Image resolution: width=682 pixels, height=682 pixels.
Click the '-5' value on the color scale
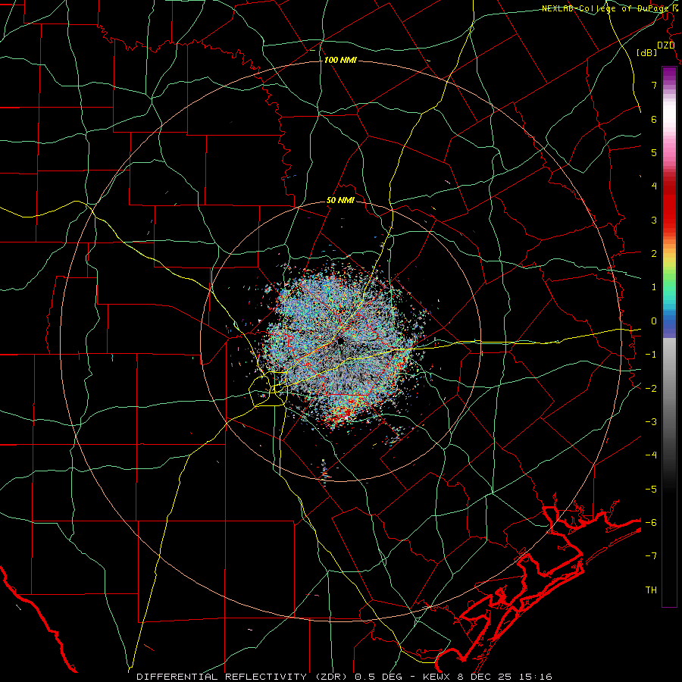click(651, 489)
